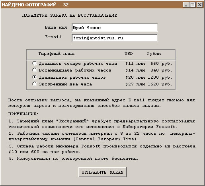Click the 'Рубли' column header
Viewport: 205px width, 186px height.
pyautogui.click(x=154, y=54)
